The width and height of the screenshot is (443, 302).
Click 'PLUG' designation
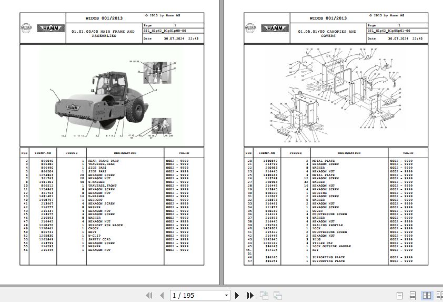[316, 239]
